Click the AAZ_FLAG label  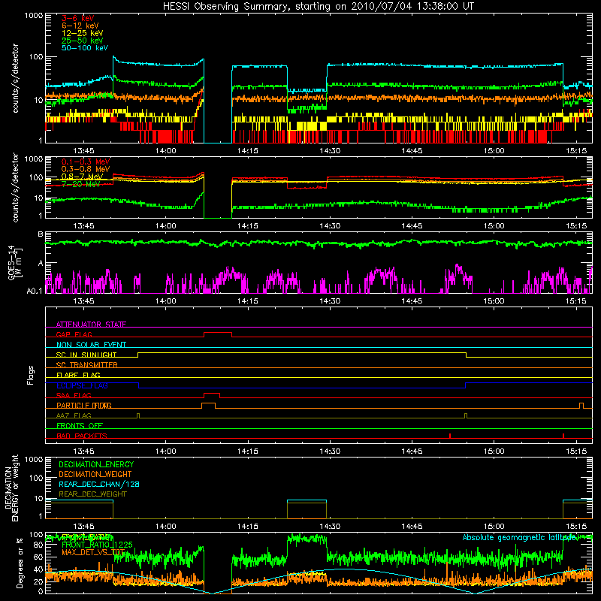click(x=74, y=415)
